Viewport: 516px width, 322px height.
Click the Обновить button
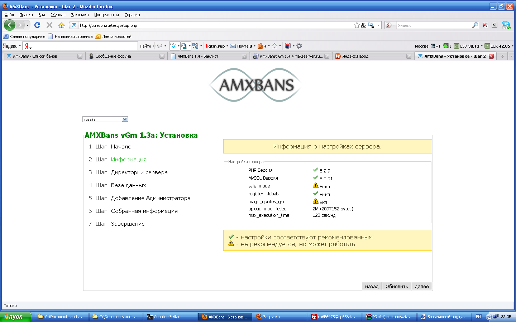pyautogui.click(x=397, y=286)
